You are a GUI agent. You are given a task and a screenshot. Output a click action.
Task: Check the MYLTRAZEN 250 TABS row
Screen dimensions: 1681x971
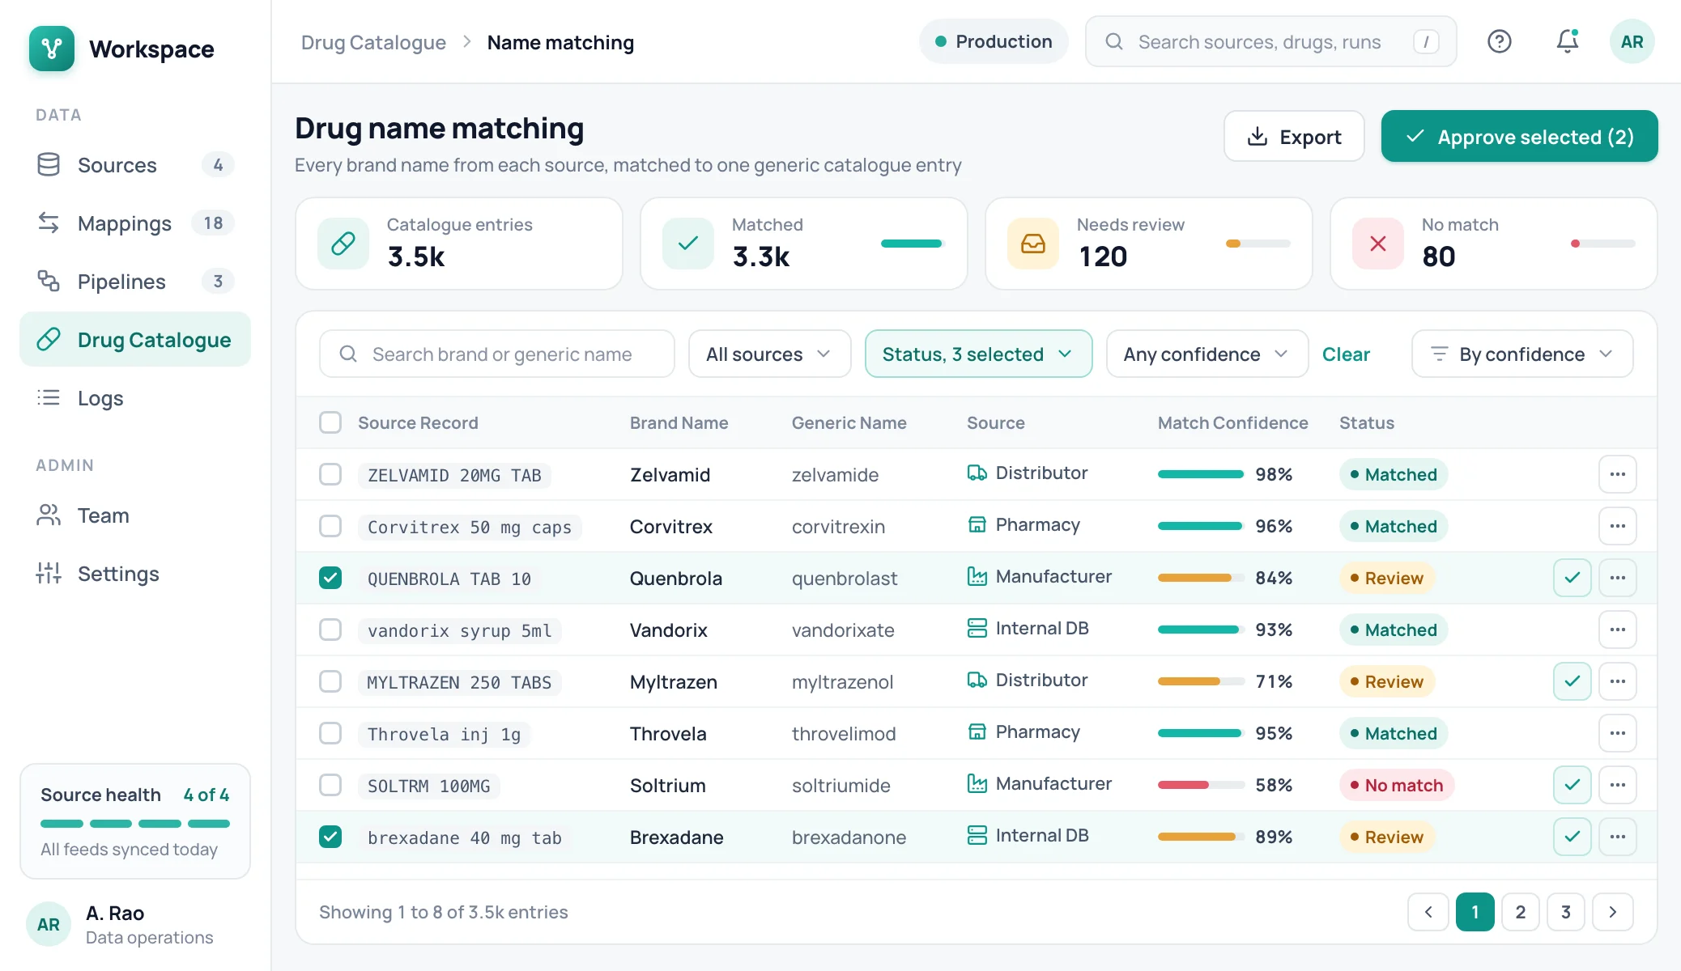coord(330,681)
